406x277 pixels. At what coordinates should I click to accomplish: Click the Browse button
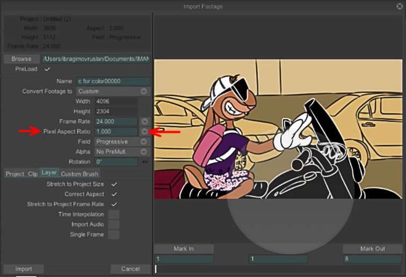click(x=21, y=59)
